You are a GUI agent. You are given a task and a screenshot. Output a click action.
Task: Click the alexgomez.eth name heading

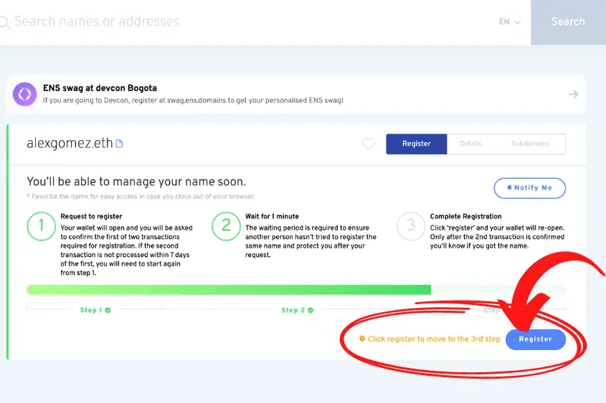[x=70, y=143]
